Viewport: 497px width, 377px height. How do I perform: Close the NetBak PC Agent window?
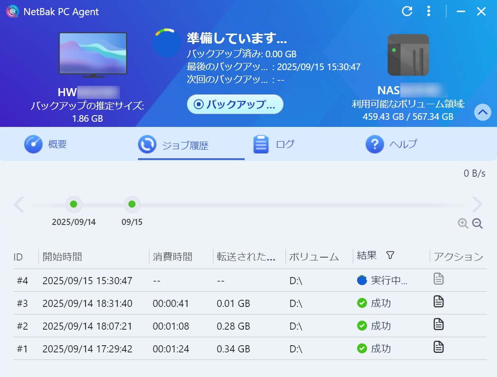tap(481, 11)
